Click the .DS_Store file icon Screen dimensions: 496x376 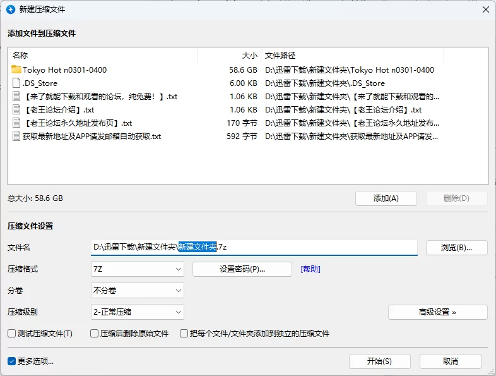click(x=16, y=83)
